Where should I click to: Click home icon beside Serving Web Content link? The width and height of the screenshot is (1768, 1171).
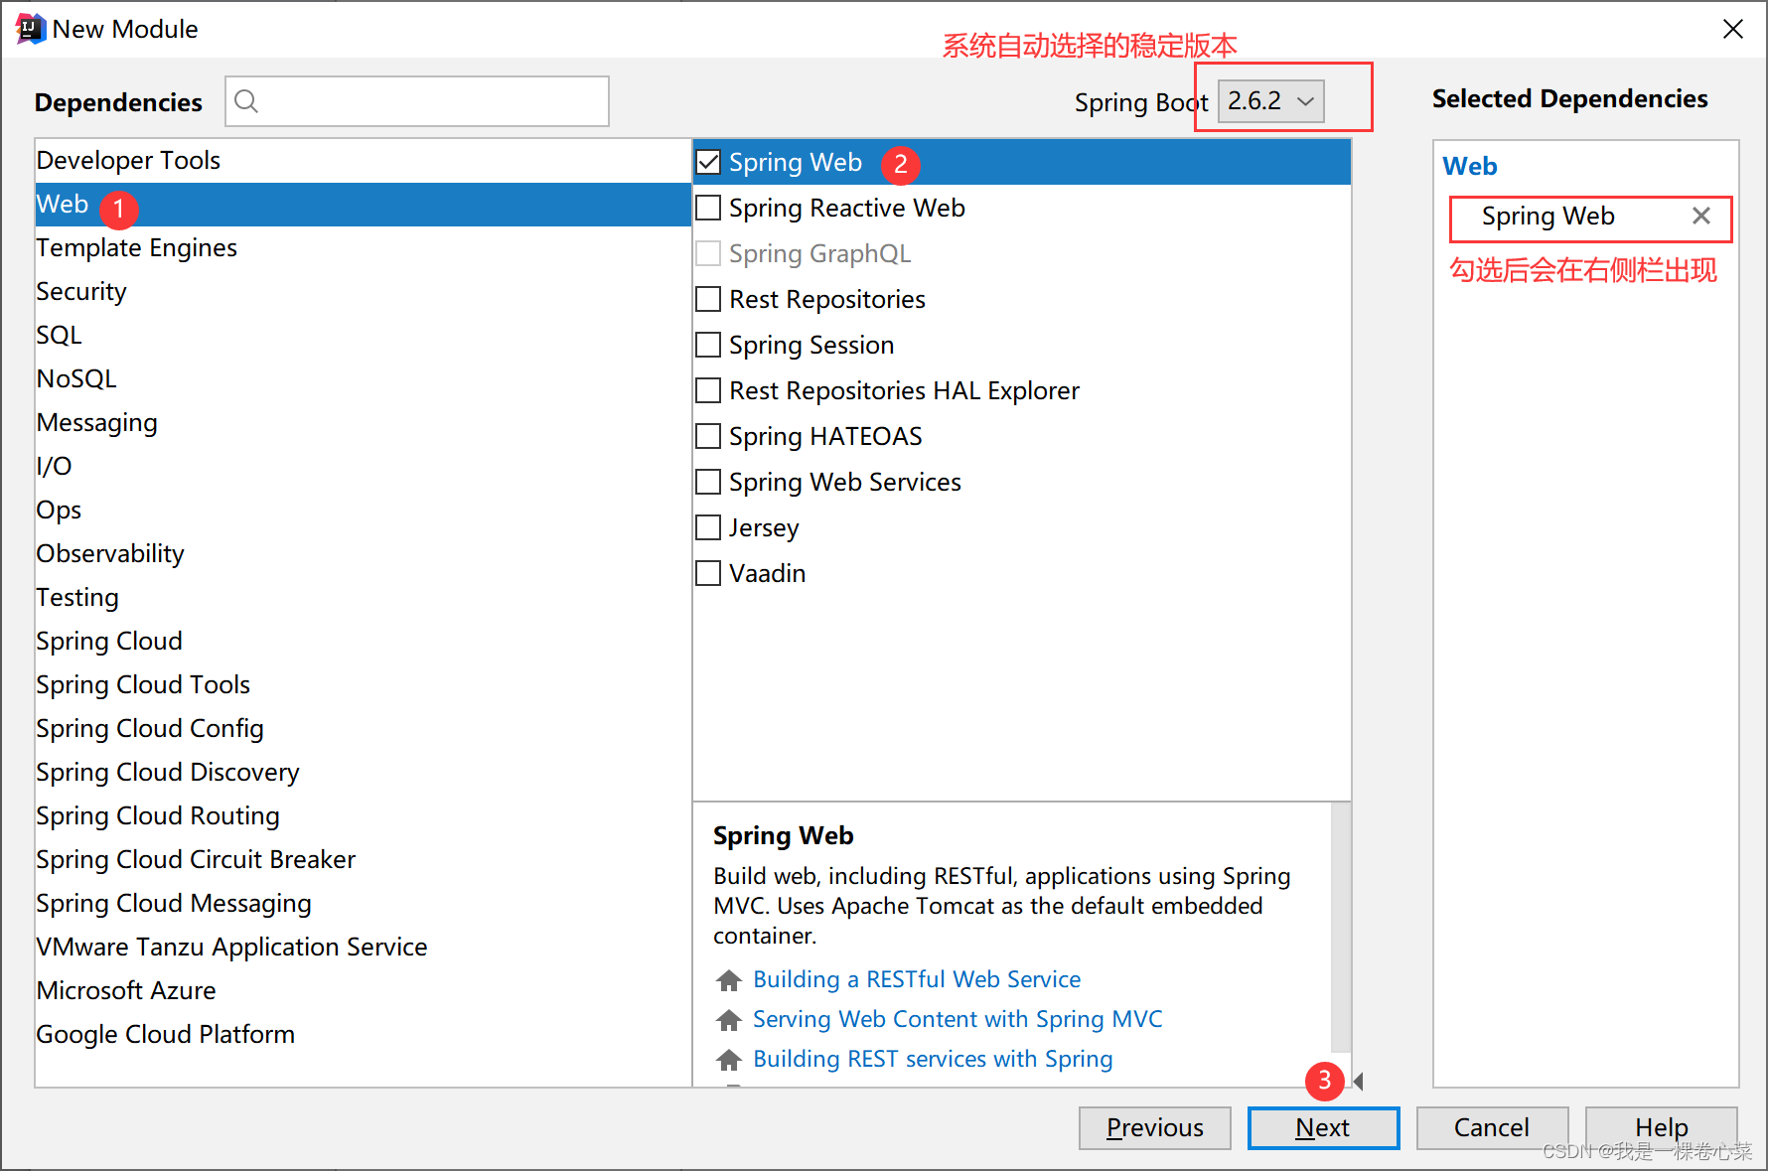coord(729,1020)
